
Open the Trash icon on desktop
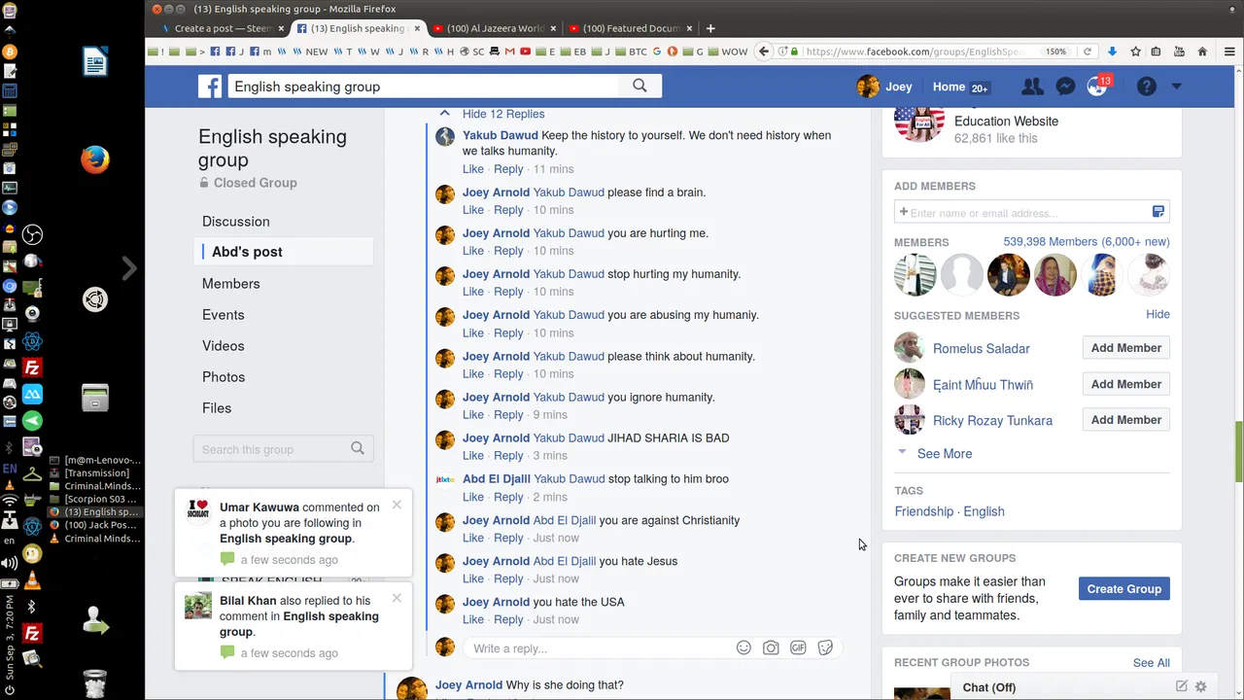point(95,684)
